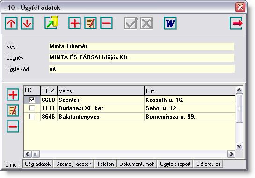Select postal code 1111 cell

(x=49, y=108)
